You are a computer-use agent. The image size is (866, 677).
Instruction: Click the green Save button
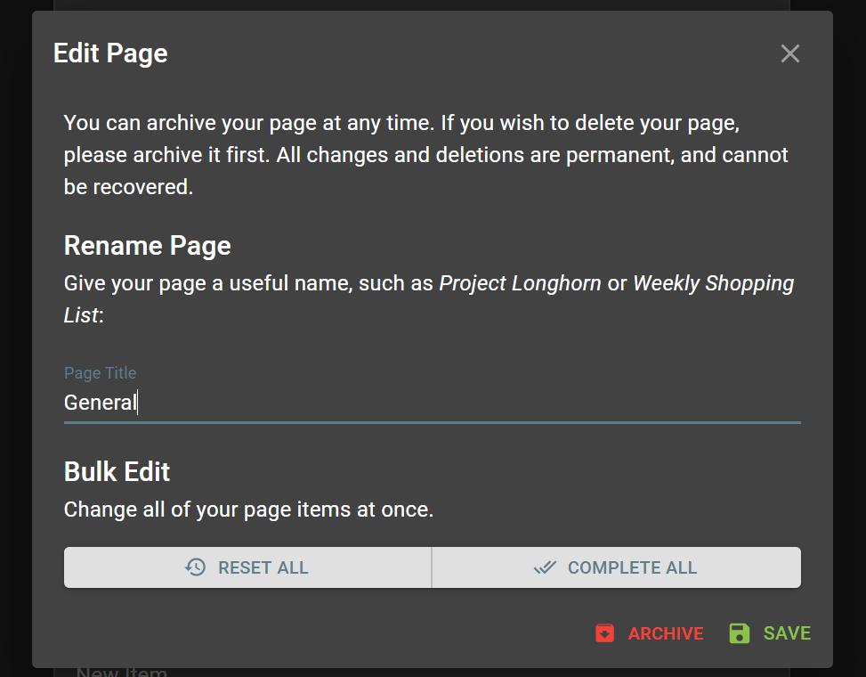(770, 633)
